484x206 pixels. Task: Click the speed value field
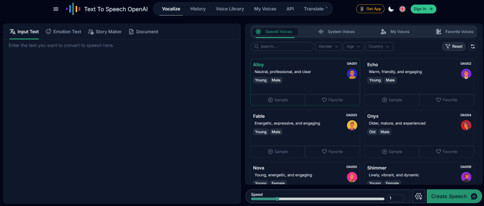pos(396,198)
